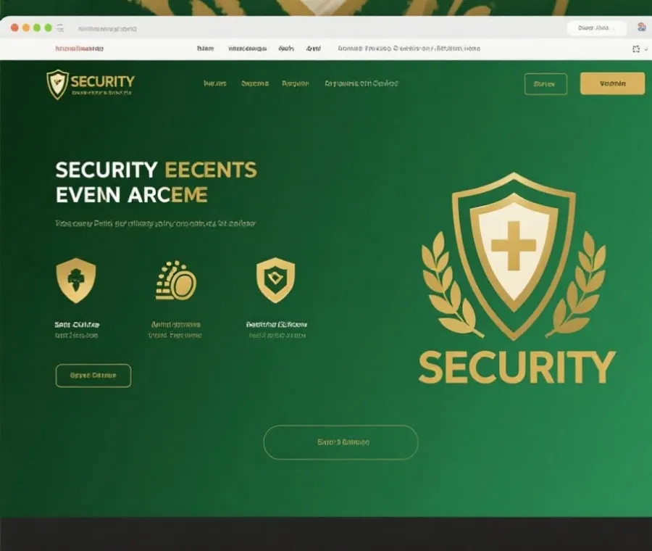The width and height of the screenshot is (652, 551).
Task: Click the large gold shield with cross
Action: click(514, 256)
